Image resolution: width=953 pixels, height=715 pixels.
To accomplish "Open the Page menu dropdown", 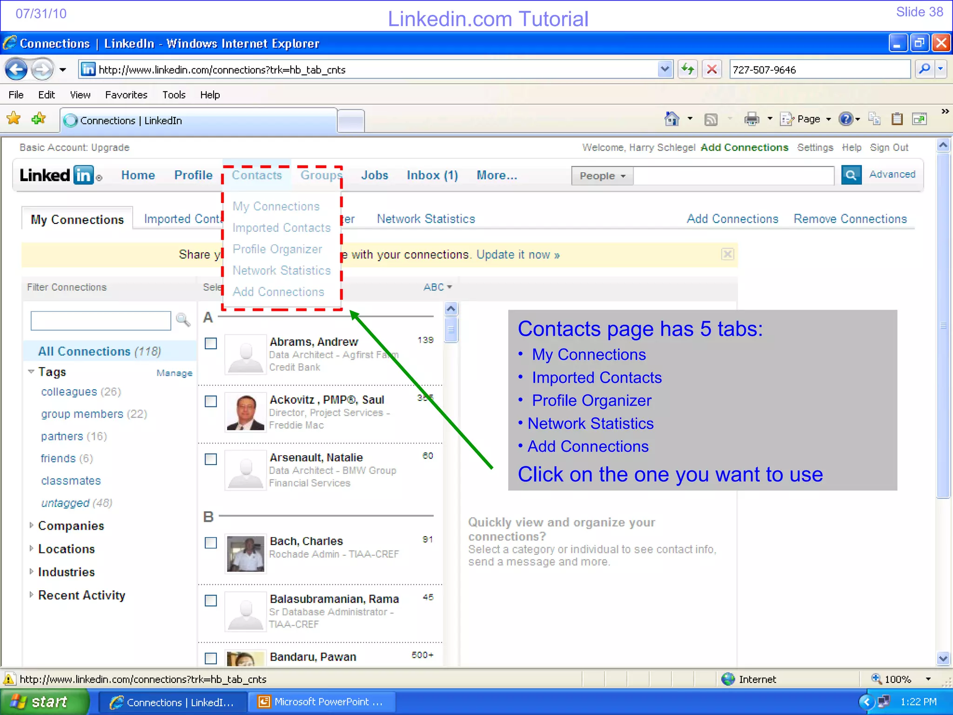I will click(x=806, y=119).
